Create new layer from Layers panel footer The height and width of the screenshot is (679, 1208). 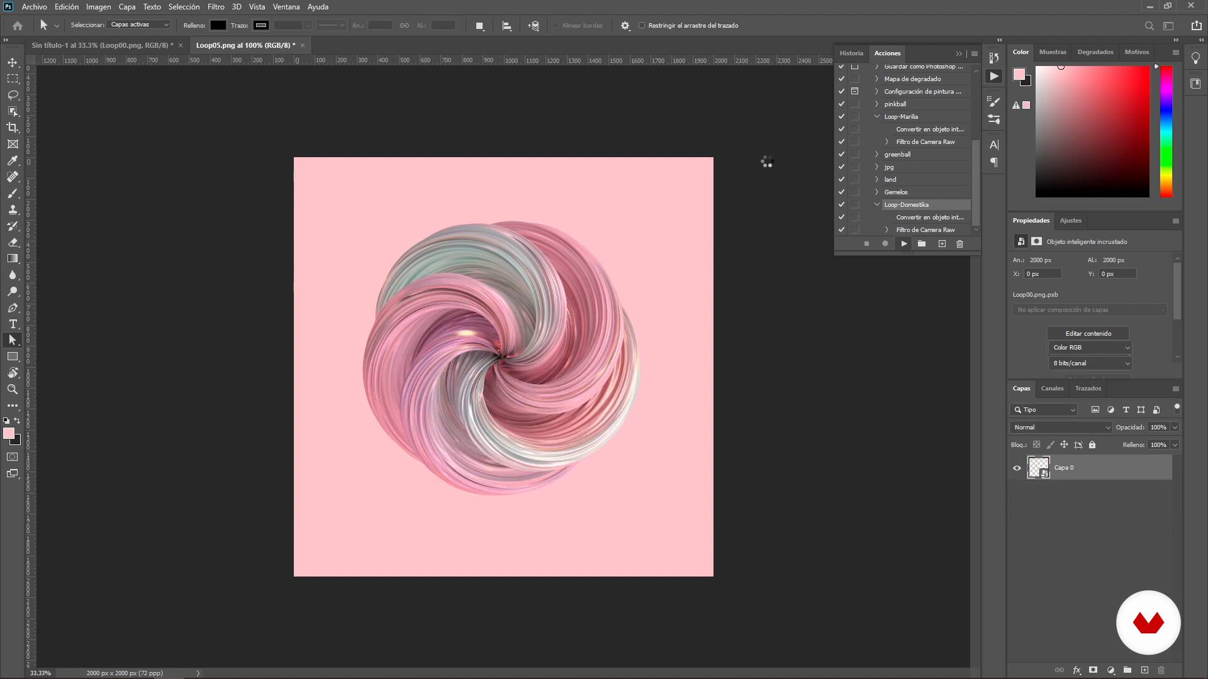(1144, 670)
